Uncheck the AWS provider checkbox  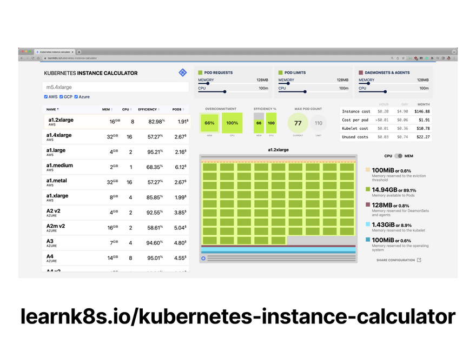click(x=46, y=97)
